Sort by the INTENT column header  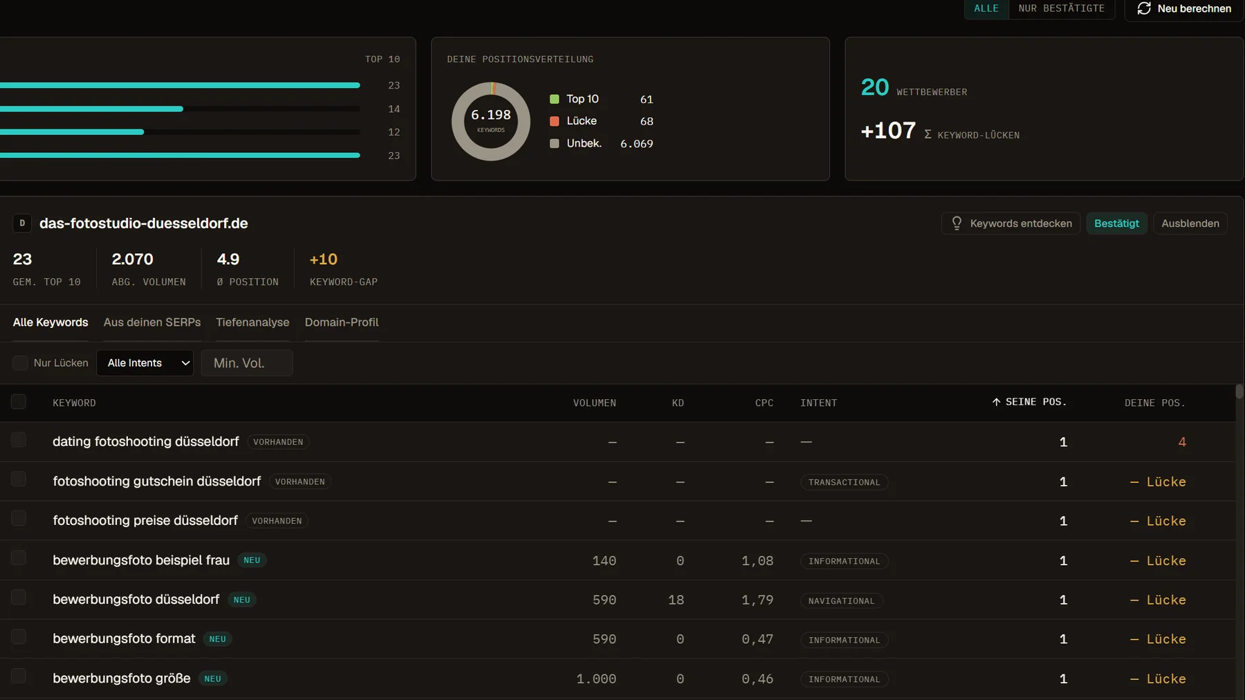pos(818,403)
